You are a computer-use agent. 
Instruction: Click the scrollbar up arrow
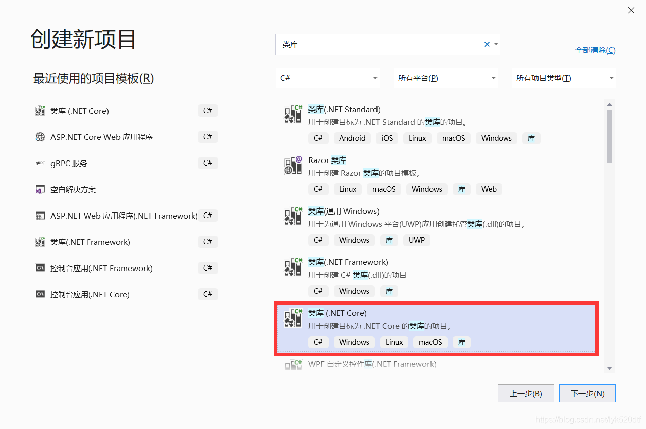click(x=609, y=104)
